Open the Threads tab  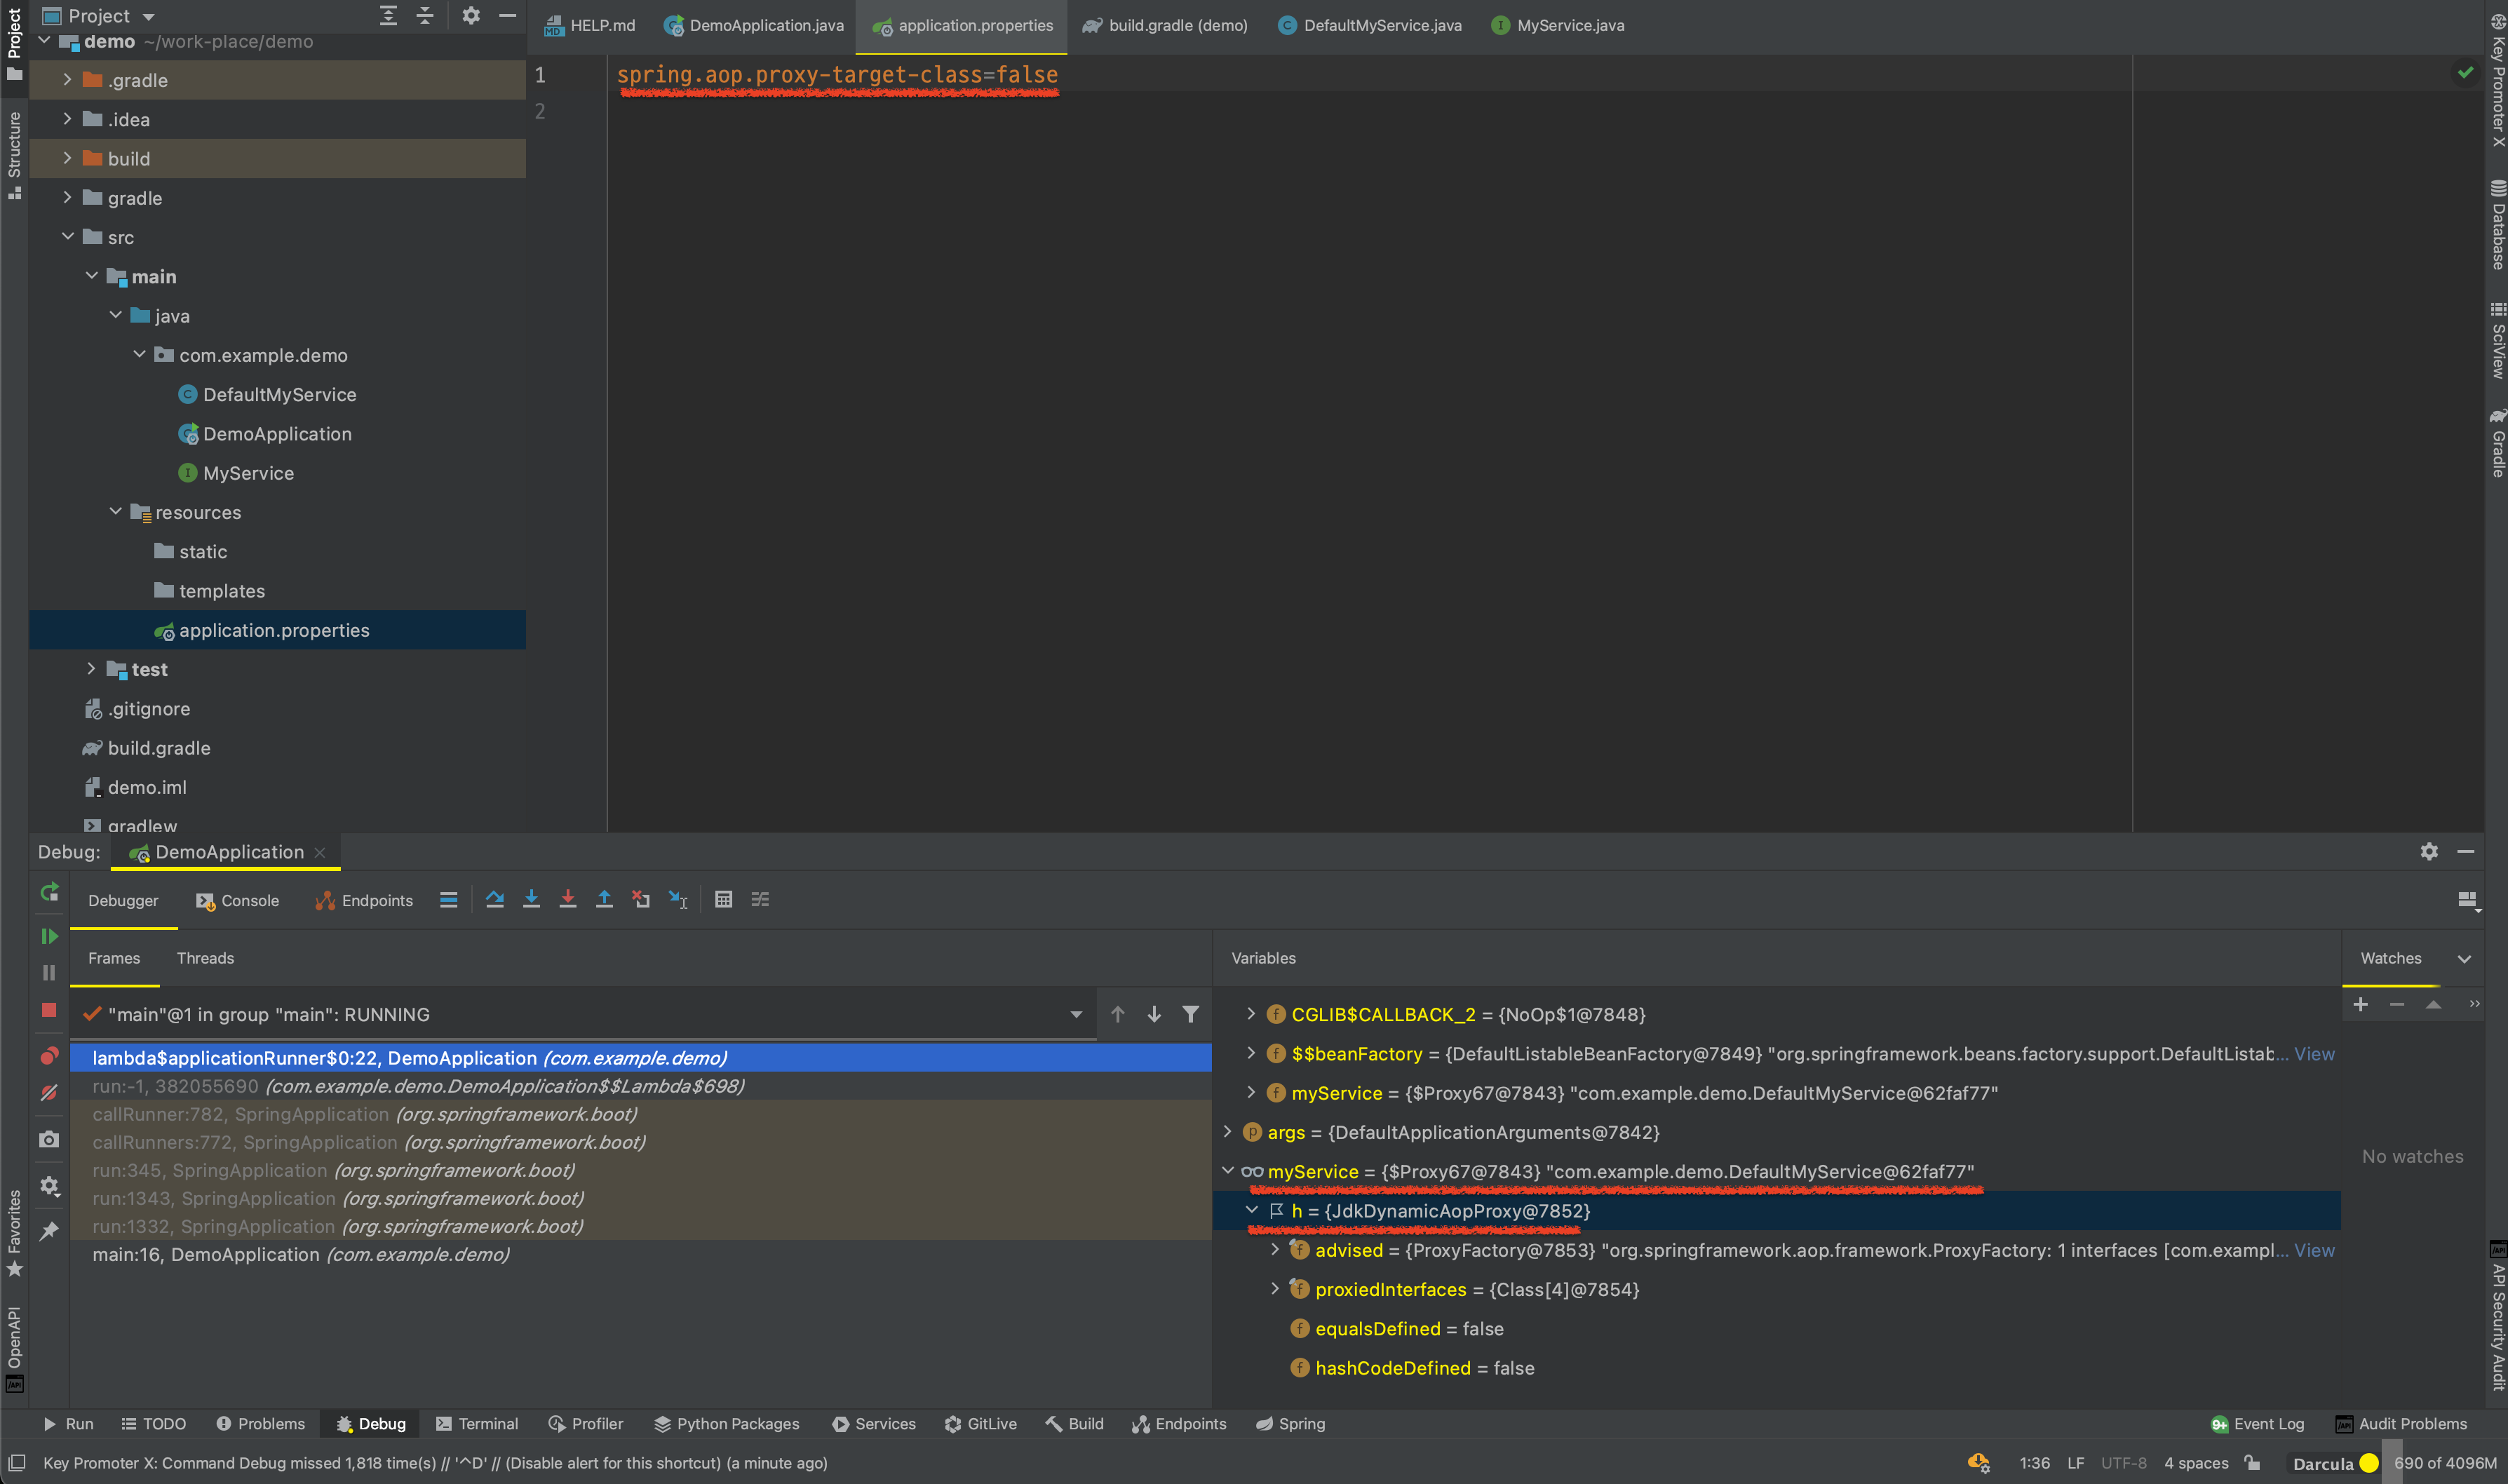205,958
